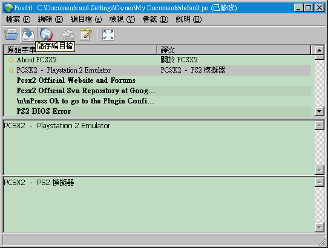This screenshot has width=328, height=248.
Task: Click the string list scroll down arrow
Action: 319,111
